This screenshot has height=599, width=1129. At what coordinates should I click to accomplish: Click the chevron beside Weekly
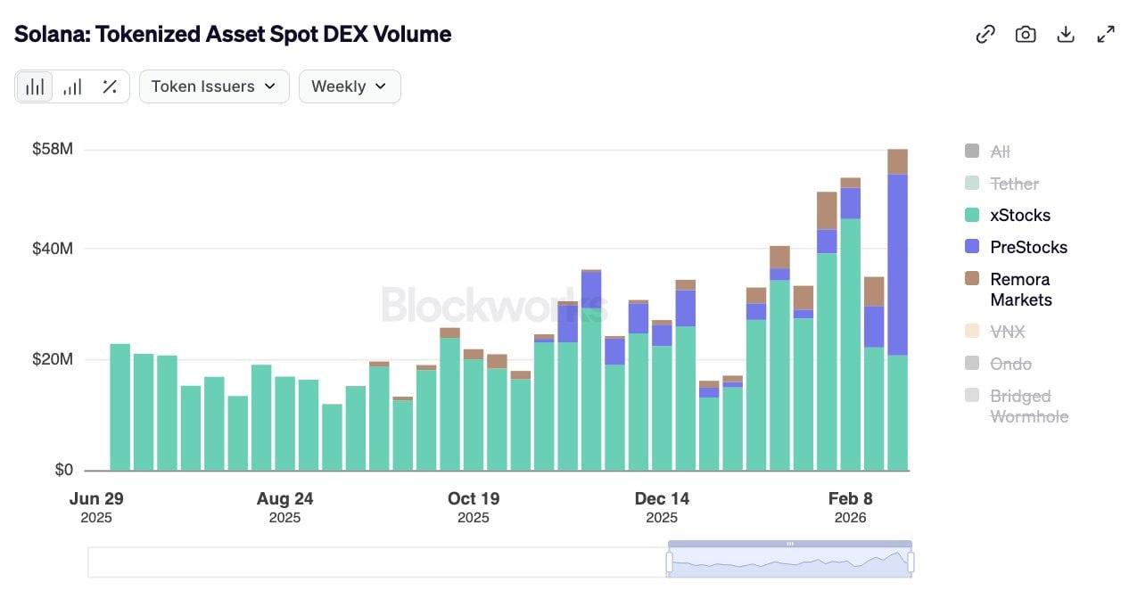tap(381, 86)
